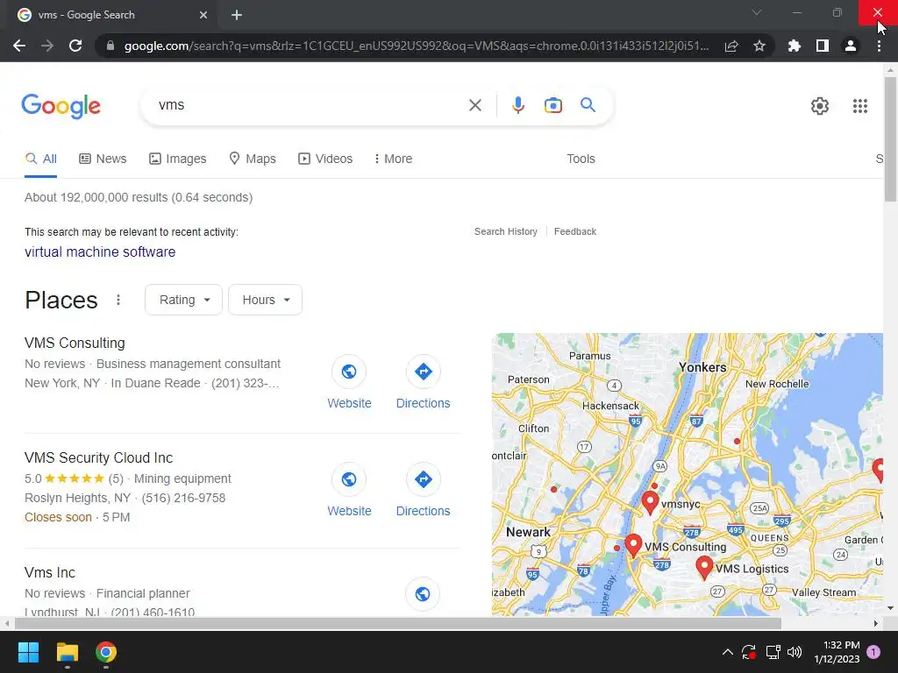
Task: Open VMS Consulting website globe icon
Action: pyautogui.click(x=349, y=372)
